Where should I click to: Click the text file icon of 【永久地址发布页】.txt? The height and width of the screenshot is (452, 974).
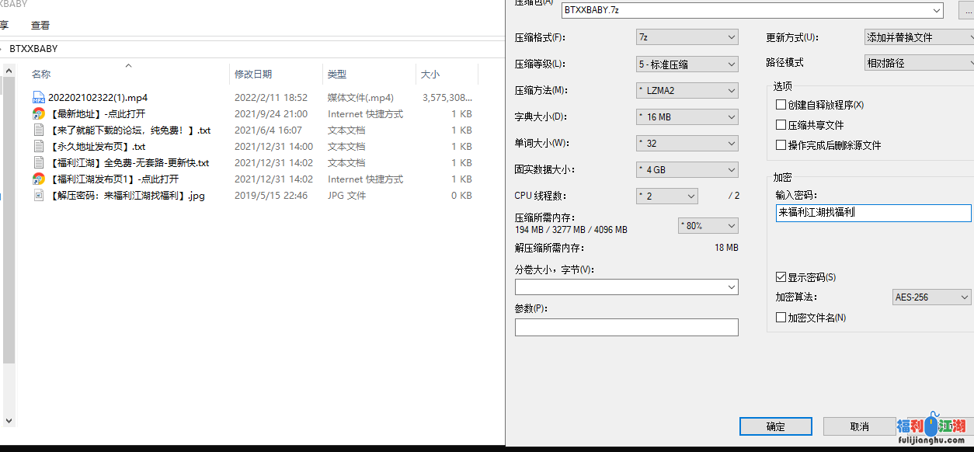pyautogui.click(x=38, y=146)
